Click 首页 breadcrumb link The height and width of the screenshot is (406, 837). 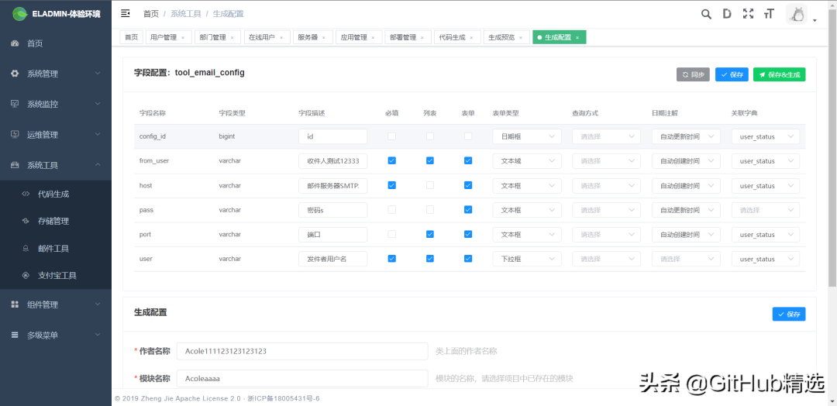150,13
